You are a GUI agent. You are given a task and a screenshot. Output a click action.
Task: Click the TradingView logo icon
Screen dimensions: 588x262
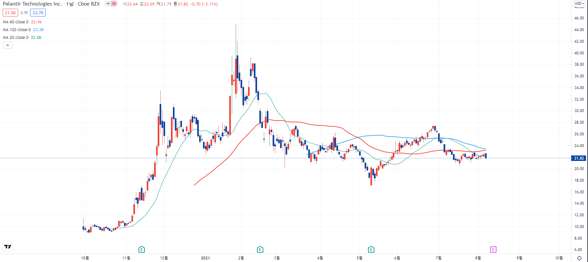(x=8, y=246)
